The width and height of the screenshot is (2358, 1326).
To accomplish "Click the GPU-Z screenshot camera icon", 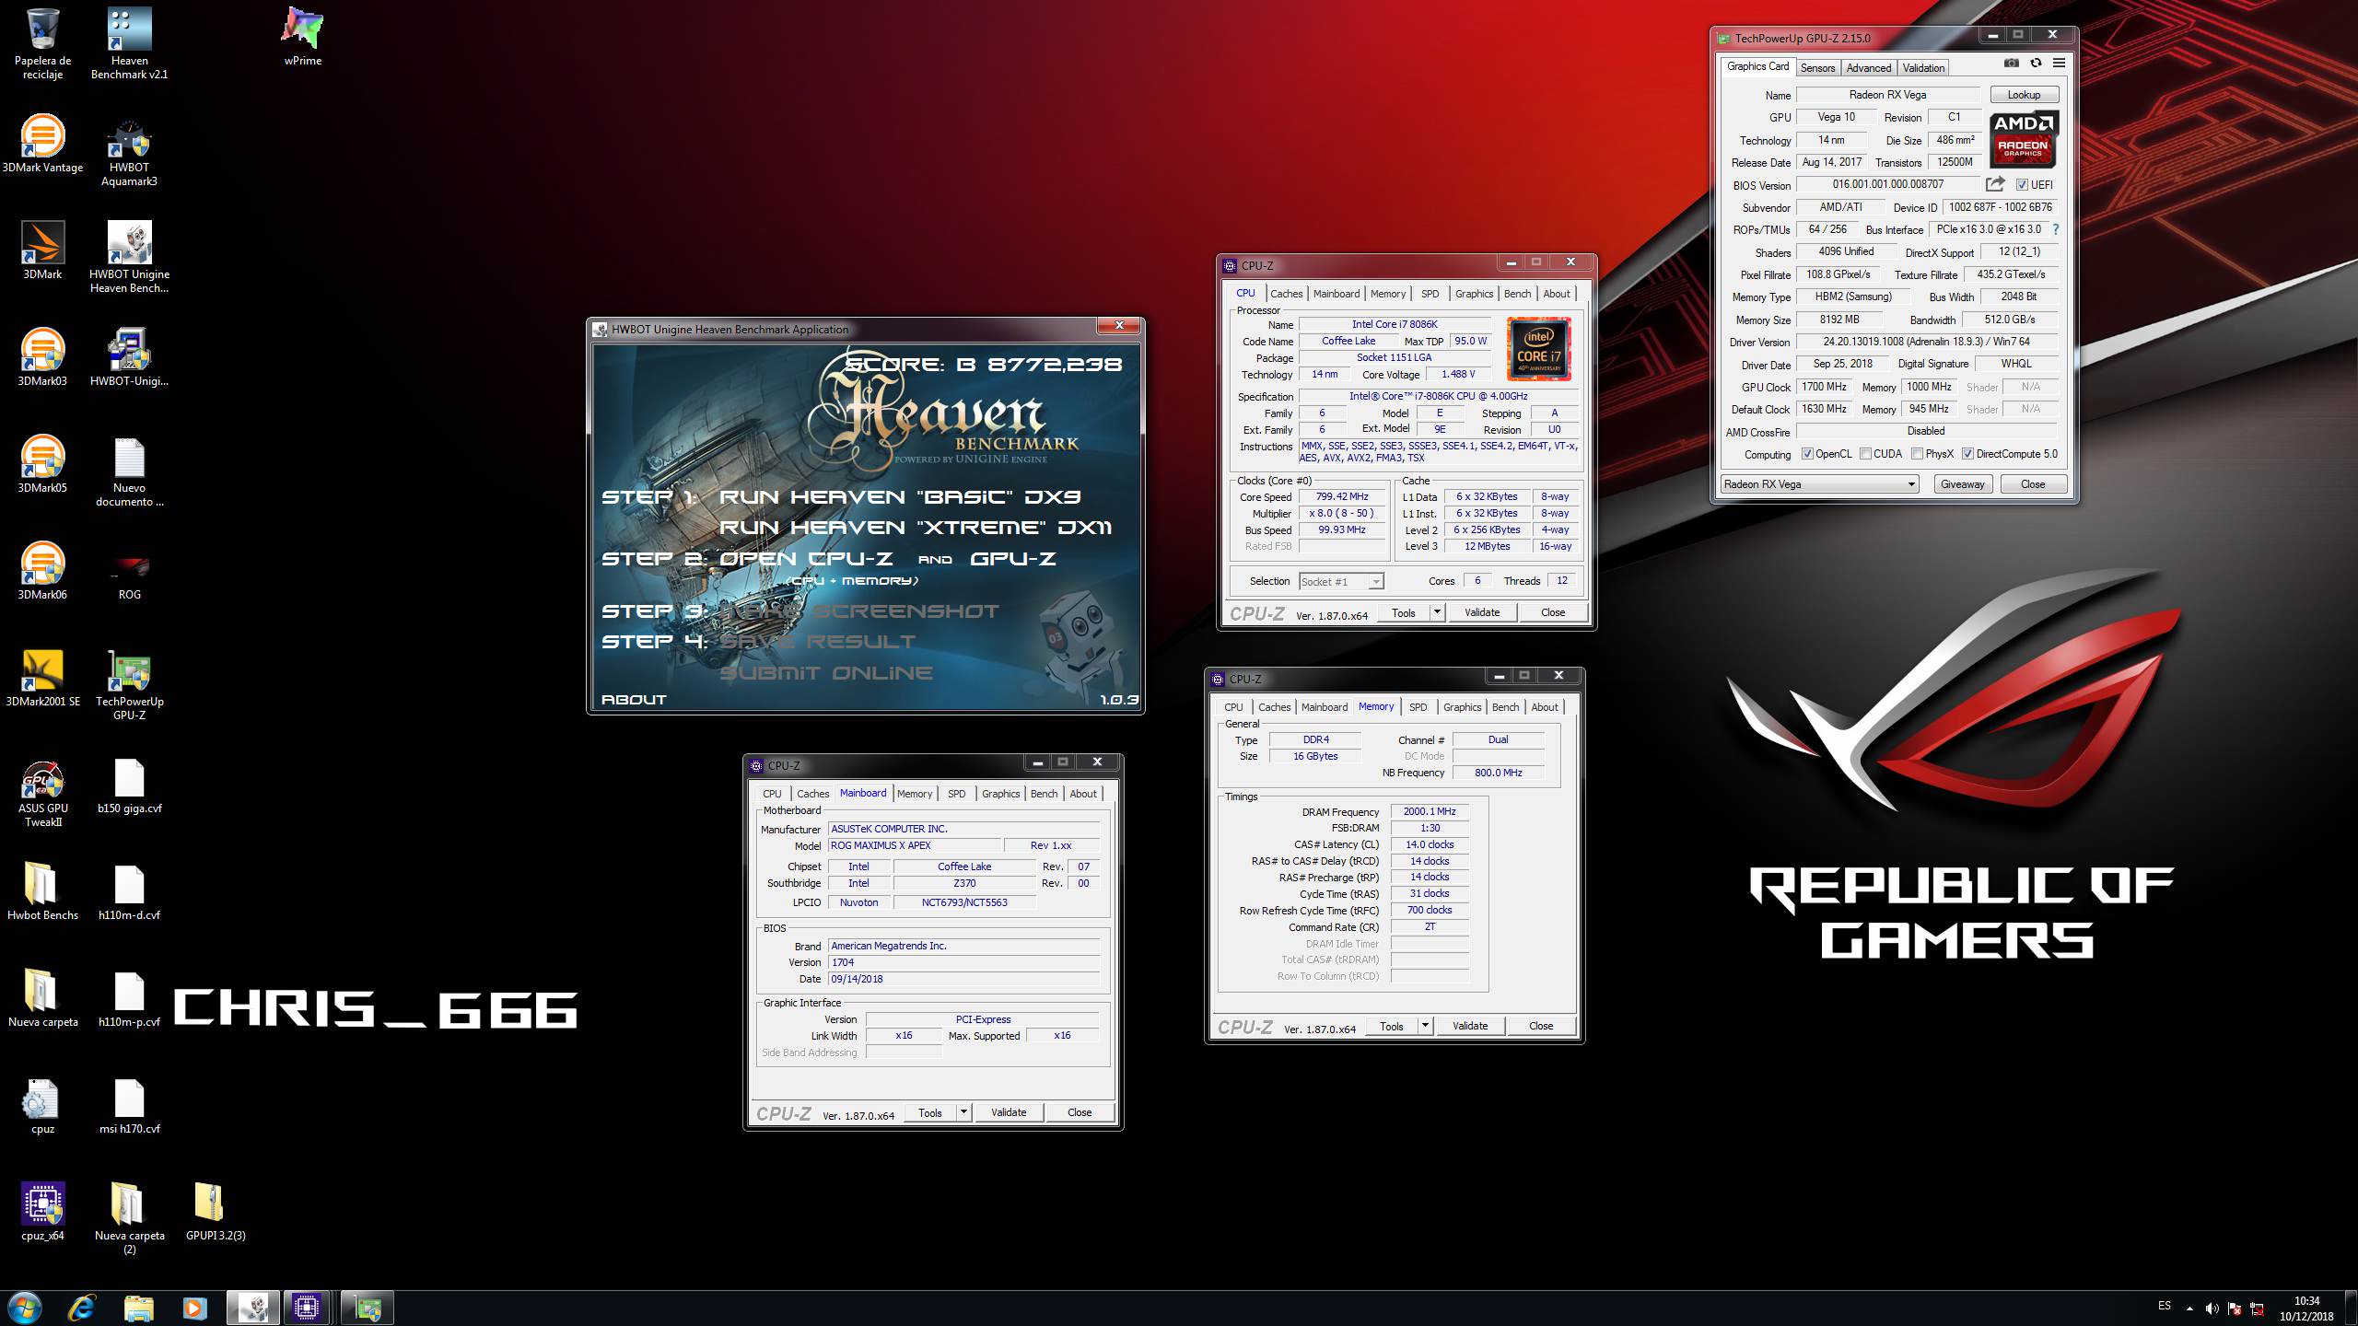I will tap(2011, 64).
